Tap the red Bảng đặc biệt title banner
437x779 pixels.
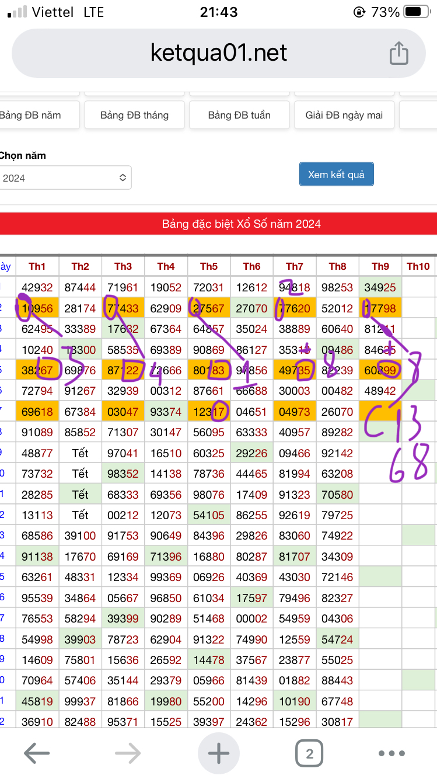(x=241, y=224)
